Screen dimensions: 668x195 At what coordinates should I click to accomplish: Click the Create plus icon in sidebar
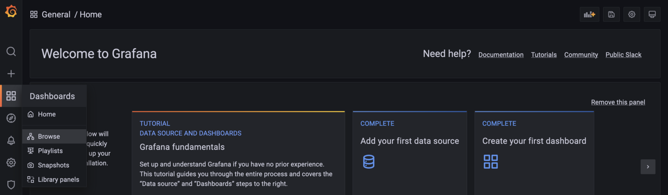(11, 73)
